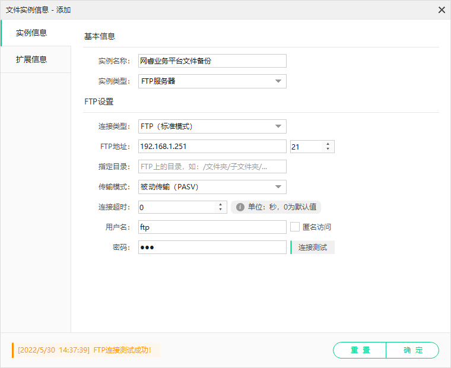Click the 实例名称 text field

coord(212,61)
